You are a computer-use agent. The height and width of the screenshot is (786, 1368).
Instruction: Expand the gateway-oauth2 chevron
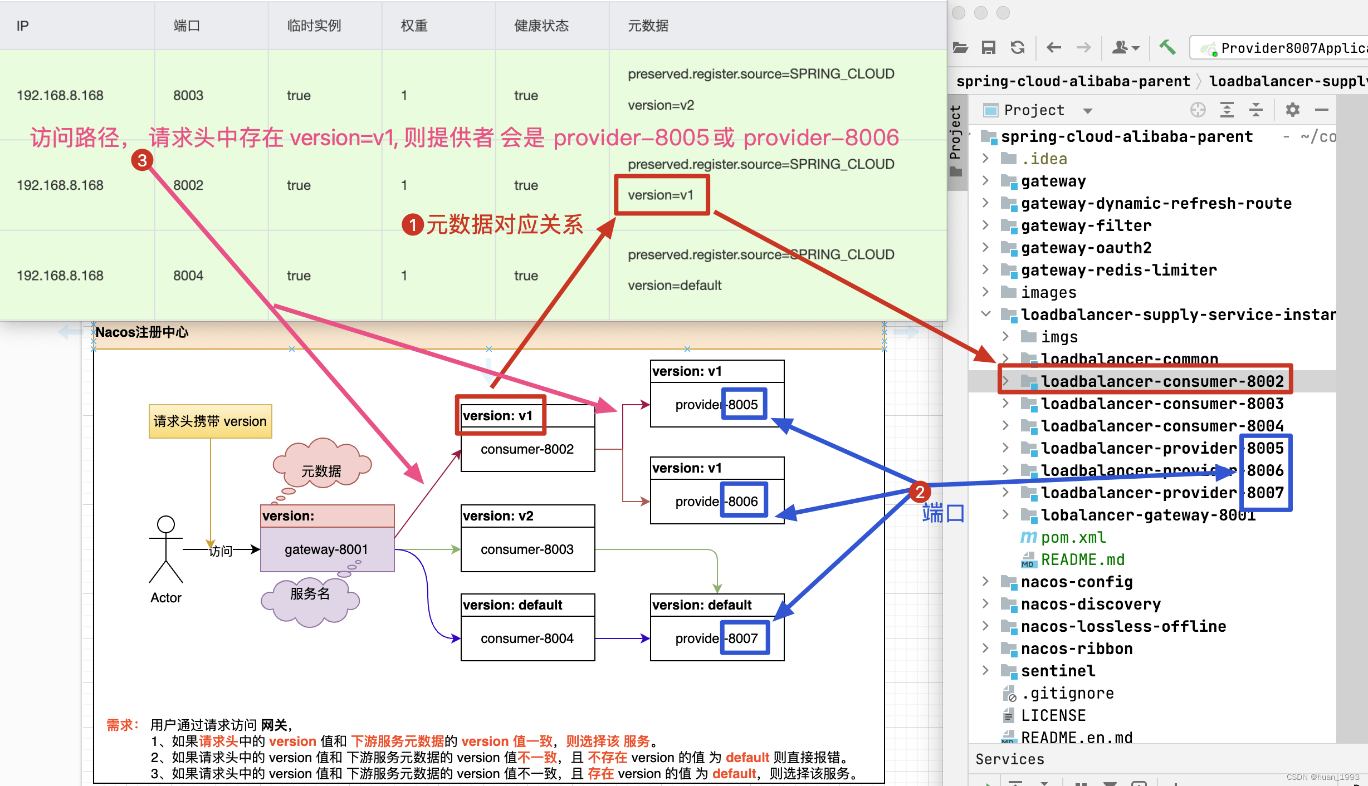click(x=986, y=248)
